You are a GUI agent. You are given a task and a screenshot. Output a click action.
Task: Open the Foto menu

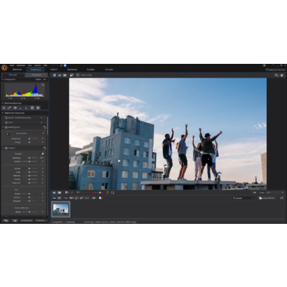tap(30, 65)
